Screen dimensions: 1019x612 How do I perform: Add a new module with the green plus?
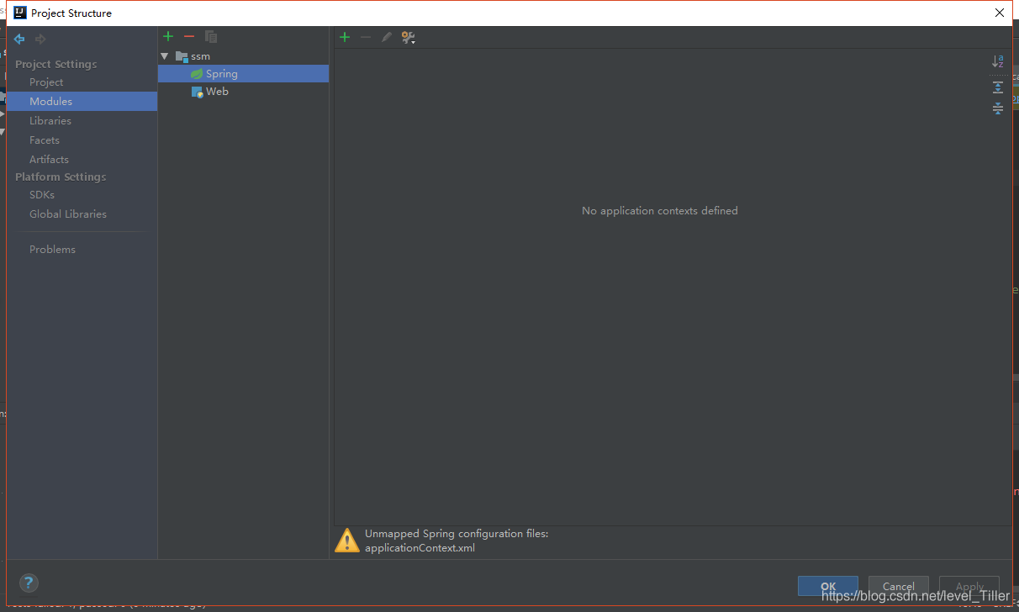[x=168, y=36]
